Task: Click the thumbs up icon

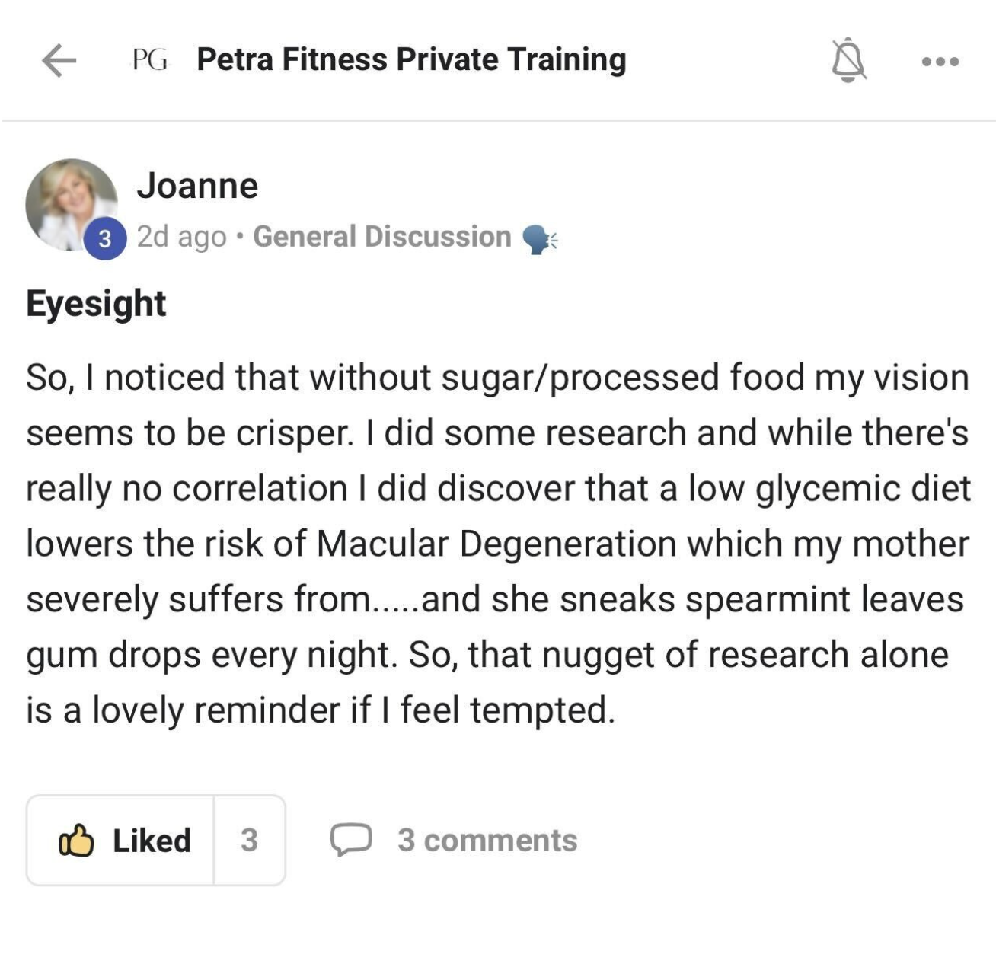Action: tap(76, 841)
